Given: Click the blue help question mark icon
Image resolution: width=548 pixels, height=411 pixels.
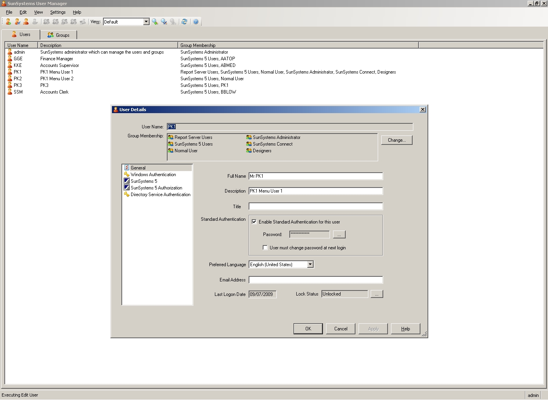Looking at the screenshot, I should 196,22.
